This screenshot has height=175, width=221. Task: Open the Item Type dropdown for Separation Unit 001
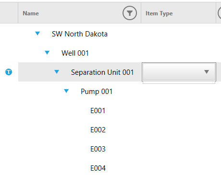coord(179,72)
